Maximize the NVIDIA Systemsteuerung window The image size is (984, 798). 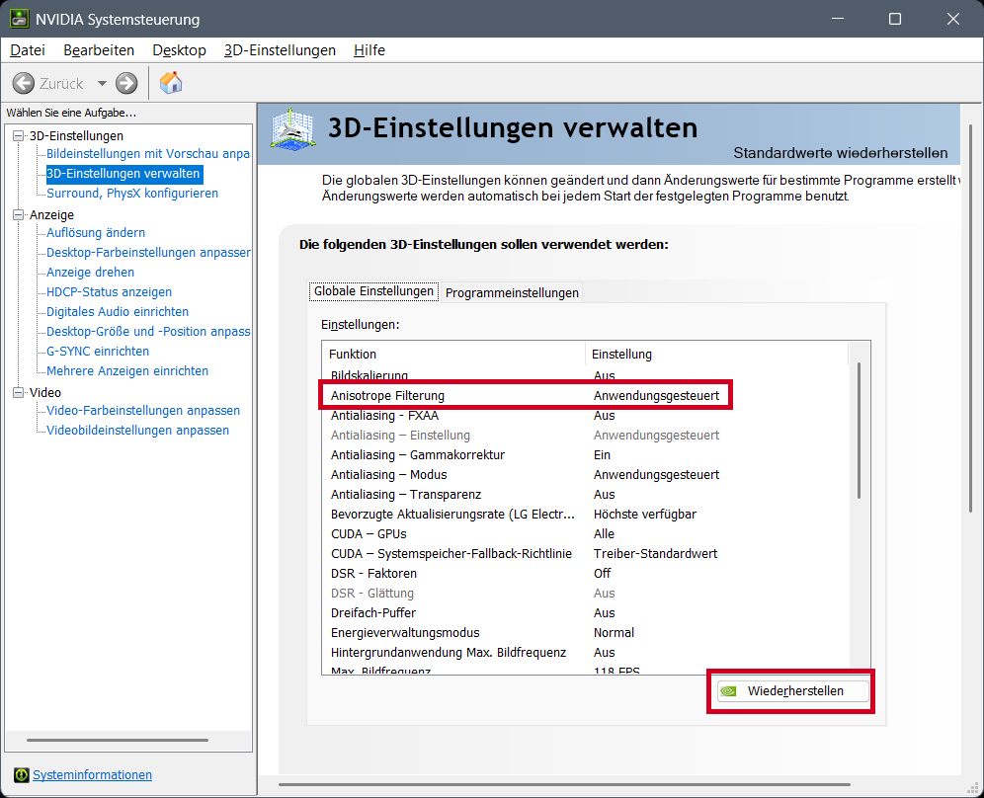895,19
